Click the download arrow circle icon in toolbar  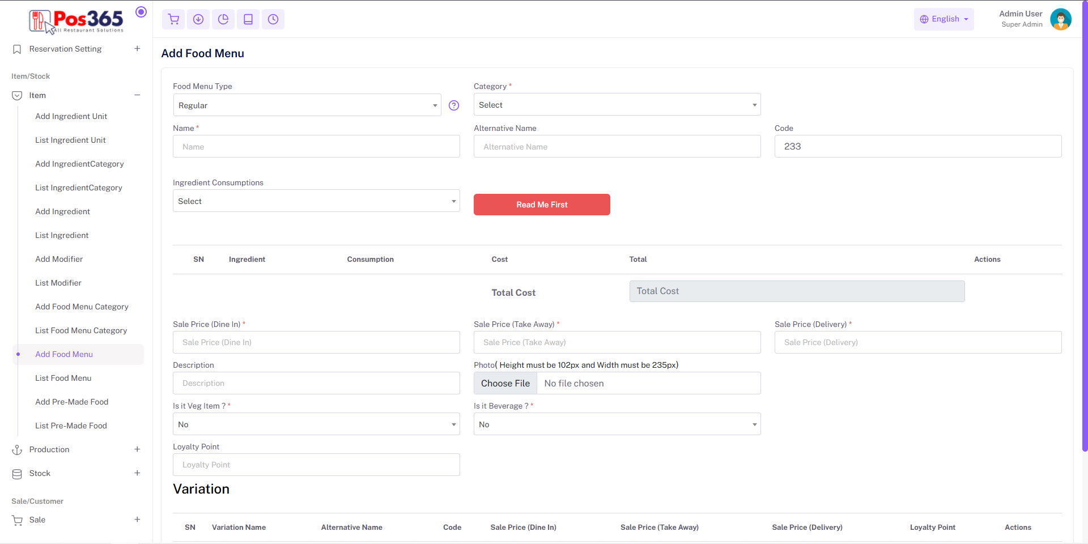[198, 19]
